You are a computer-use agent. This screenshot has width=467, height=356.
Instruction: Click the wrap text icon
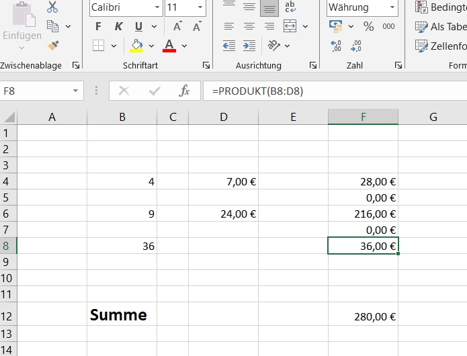pyautogui.click(x=290, y=7)
